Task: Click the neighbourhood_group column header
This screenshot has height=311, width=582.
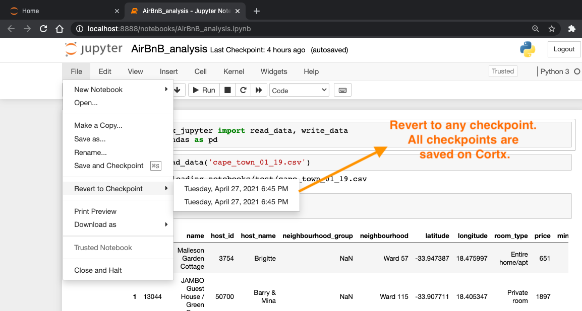Action: click(x=318, y=236)
